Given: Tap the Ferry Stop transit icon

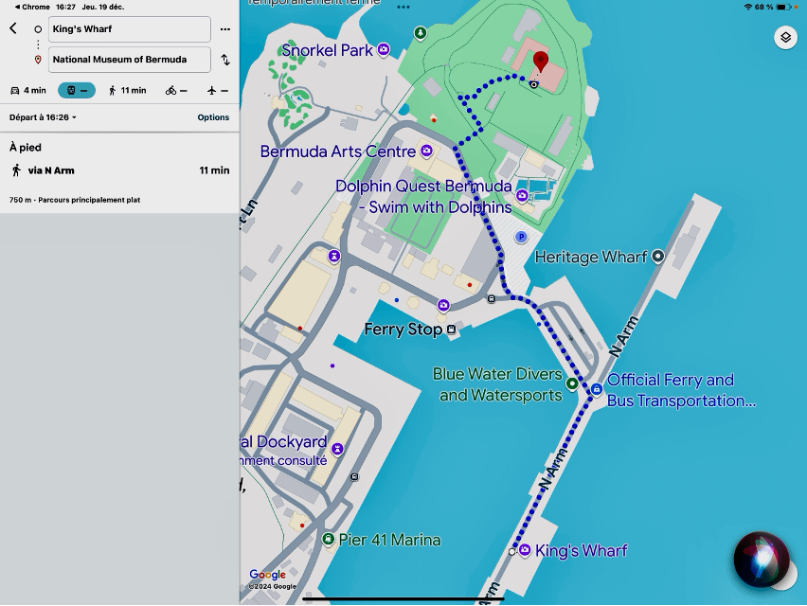Looking at the screenshot, I should pos(452,330).
